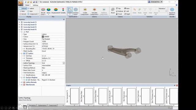Switch to the Component bottom tab
This screenshot has width=196, height=110.
(53, 105)
